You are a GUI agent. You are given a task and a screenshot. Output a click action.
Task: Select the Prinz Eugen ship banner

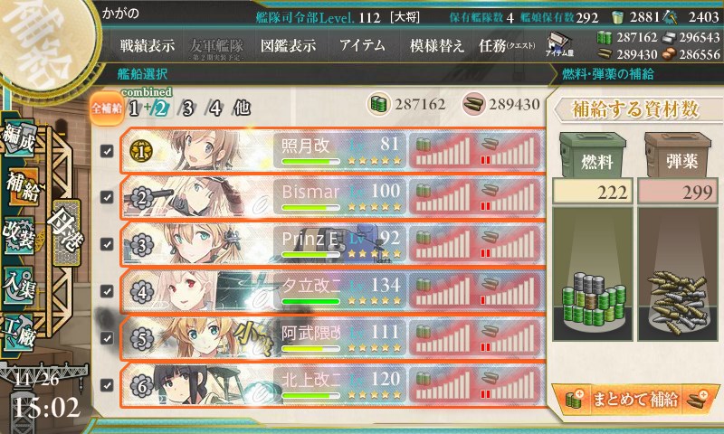(x=333, y=244)
